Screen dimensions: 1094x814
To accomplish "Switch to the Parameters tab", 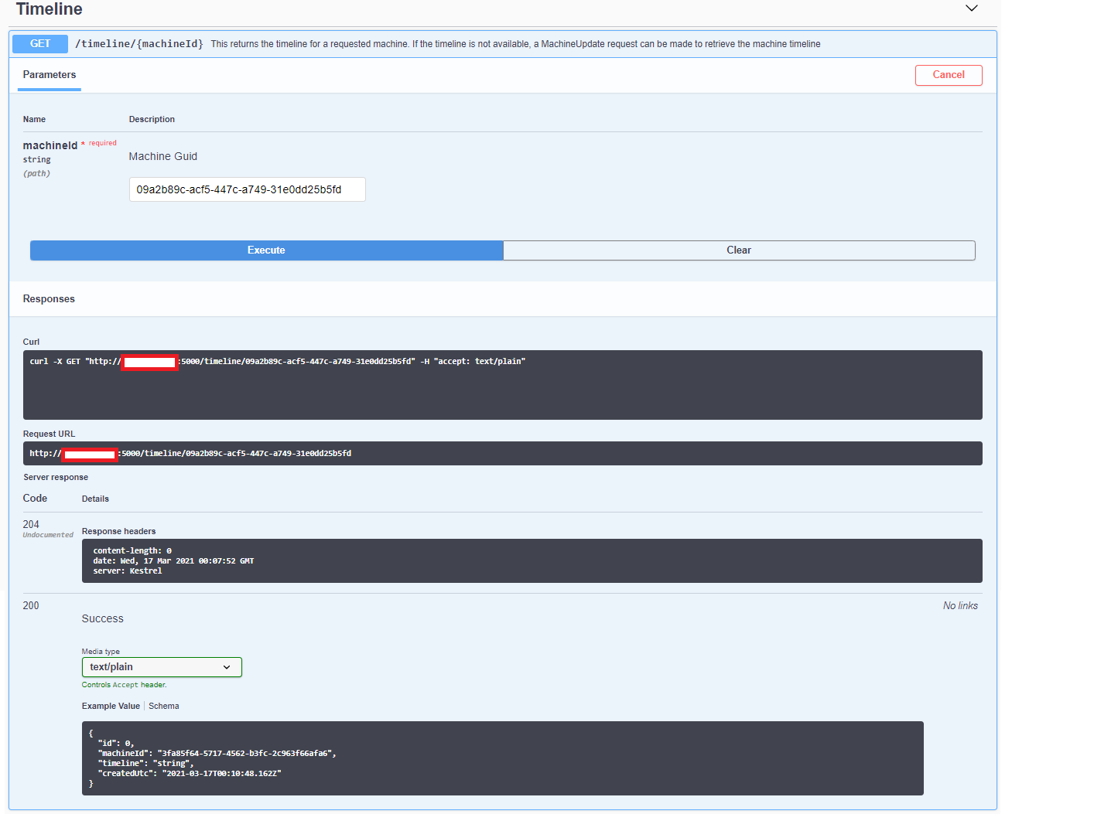I will [49, 75].
